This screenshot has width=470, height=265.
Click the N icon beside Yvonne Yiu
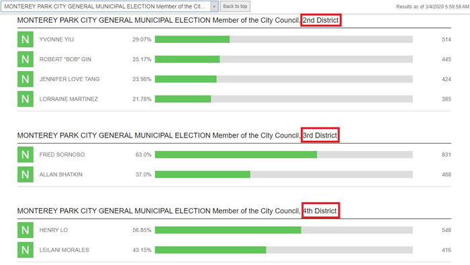[x=26, y=39]
